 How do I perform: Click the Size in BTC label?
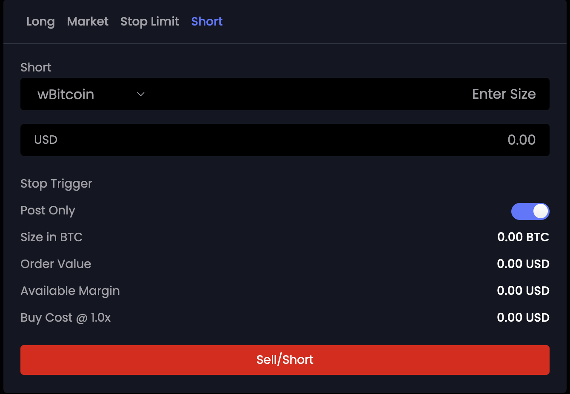point(51,237)
